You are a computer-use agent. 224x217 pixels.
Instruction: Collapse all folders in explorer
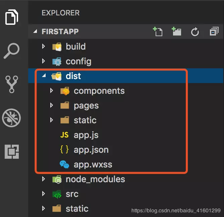214,31
